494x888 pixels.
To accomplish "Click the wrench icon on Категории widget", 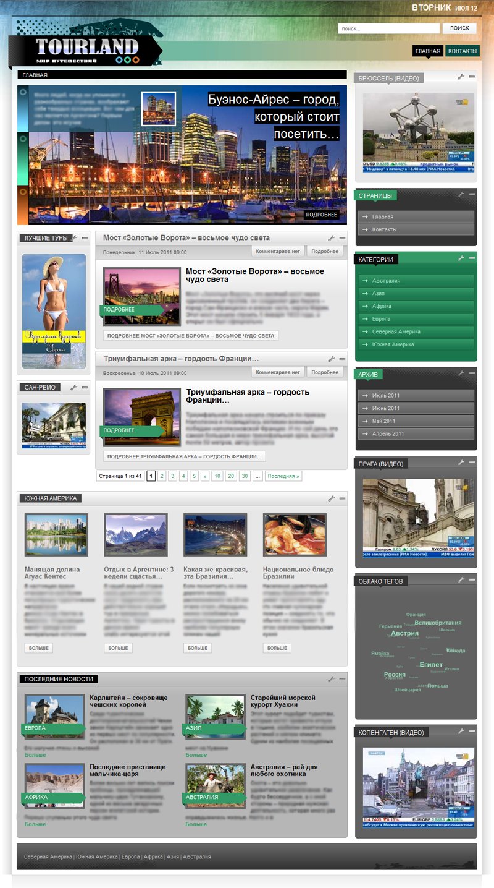I will [461, 258].
